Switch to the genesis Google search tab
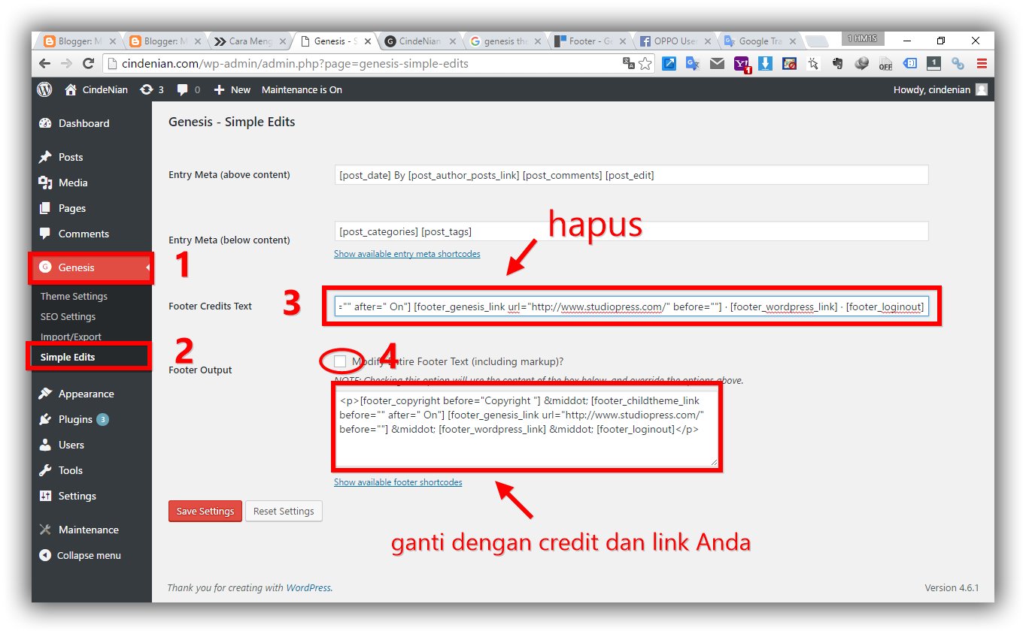 tap(504, 41)
